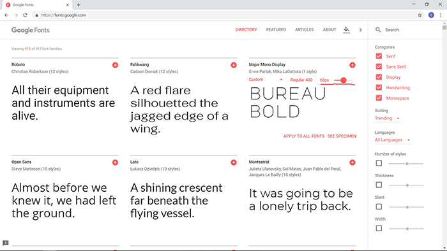Open the Regular 400 style dropdown
The image size is (447, 251).
point(301,80)
